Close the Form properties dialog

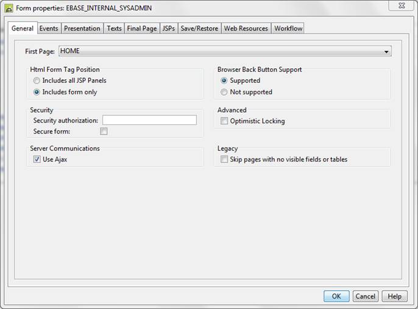click(x=399, y=7)
